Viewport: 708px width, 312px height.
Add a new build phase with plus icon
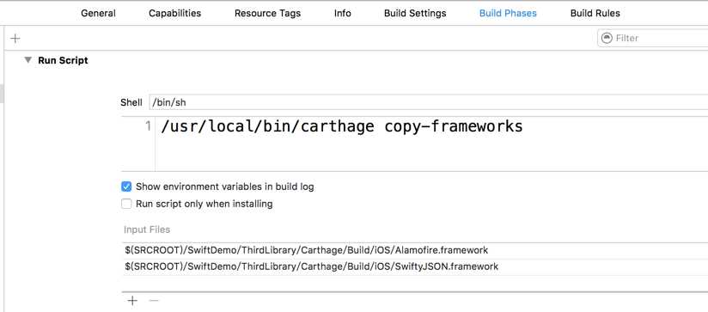point(15,39)
